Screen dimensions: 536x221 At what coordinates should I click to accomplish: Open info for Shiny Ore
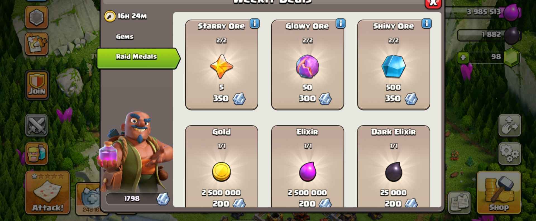tap(426, 23)
